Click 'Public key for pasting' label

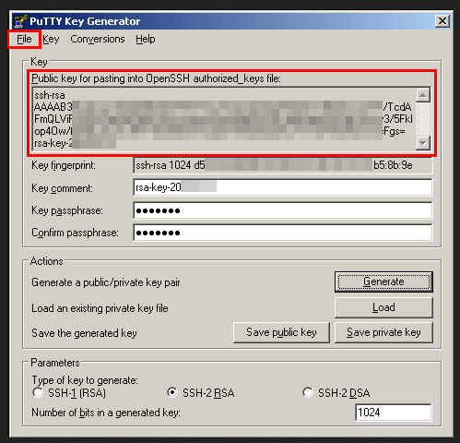pyautogui.click(x=156, y=78)
